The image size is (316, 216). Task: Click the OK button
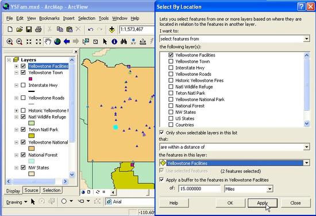point(230,203)
